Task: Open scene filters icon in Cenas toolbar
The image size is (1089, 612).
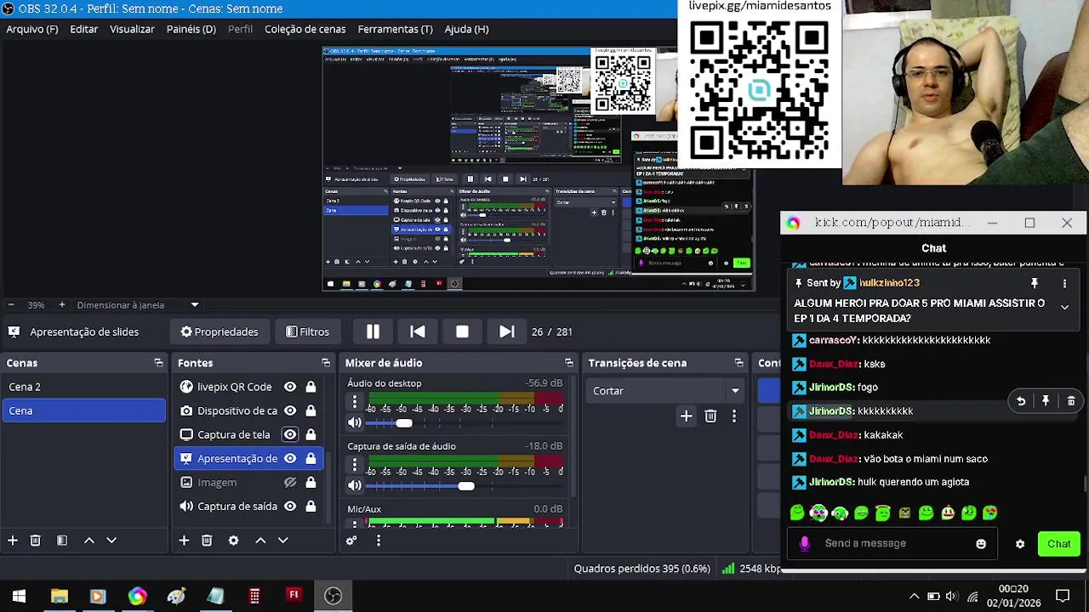Action: 62,541
